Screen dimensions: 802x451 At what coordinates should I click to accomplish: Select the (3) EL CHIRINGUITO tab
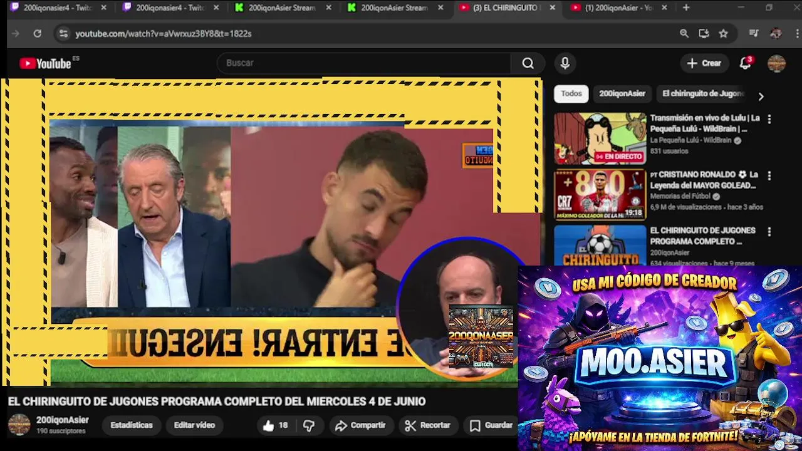coord(506,8)
